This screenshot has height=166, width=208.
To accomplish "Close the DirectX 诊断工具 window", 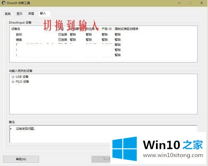I will (202, 3).
